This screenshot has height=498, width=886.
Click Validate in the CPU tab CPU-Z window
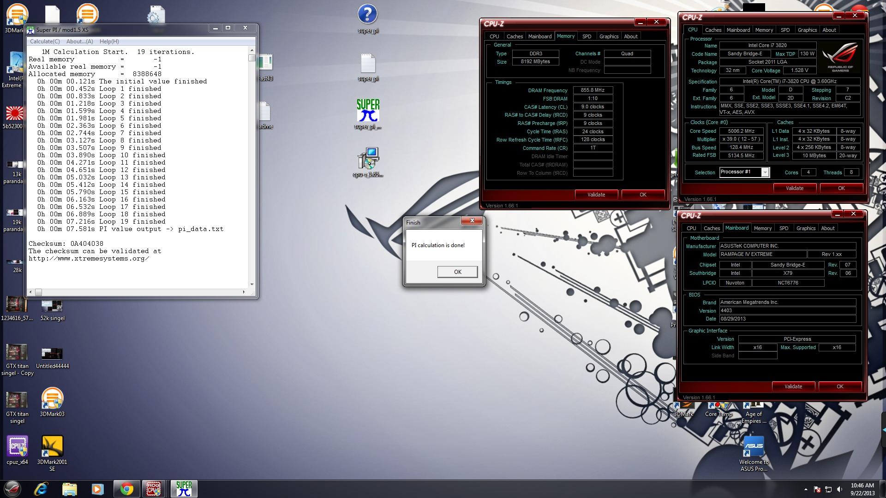[x=794, y=188]
